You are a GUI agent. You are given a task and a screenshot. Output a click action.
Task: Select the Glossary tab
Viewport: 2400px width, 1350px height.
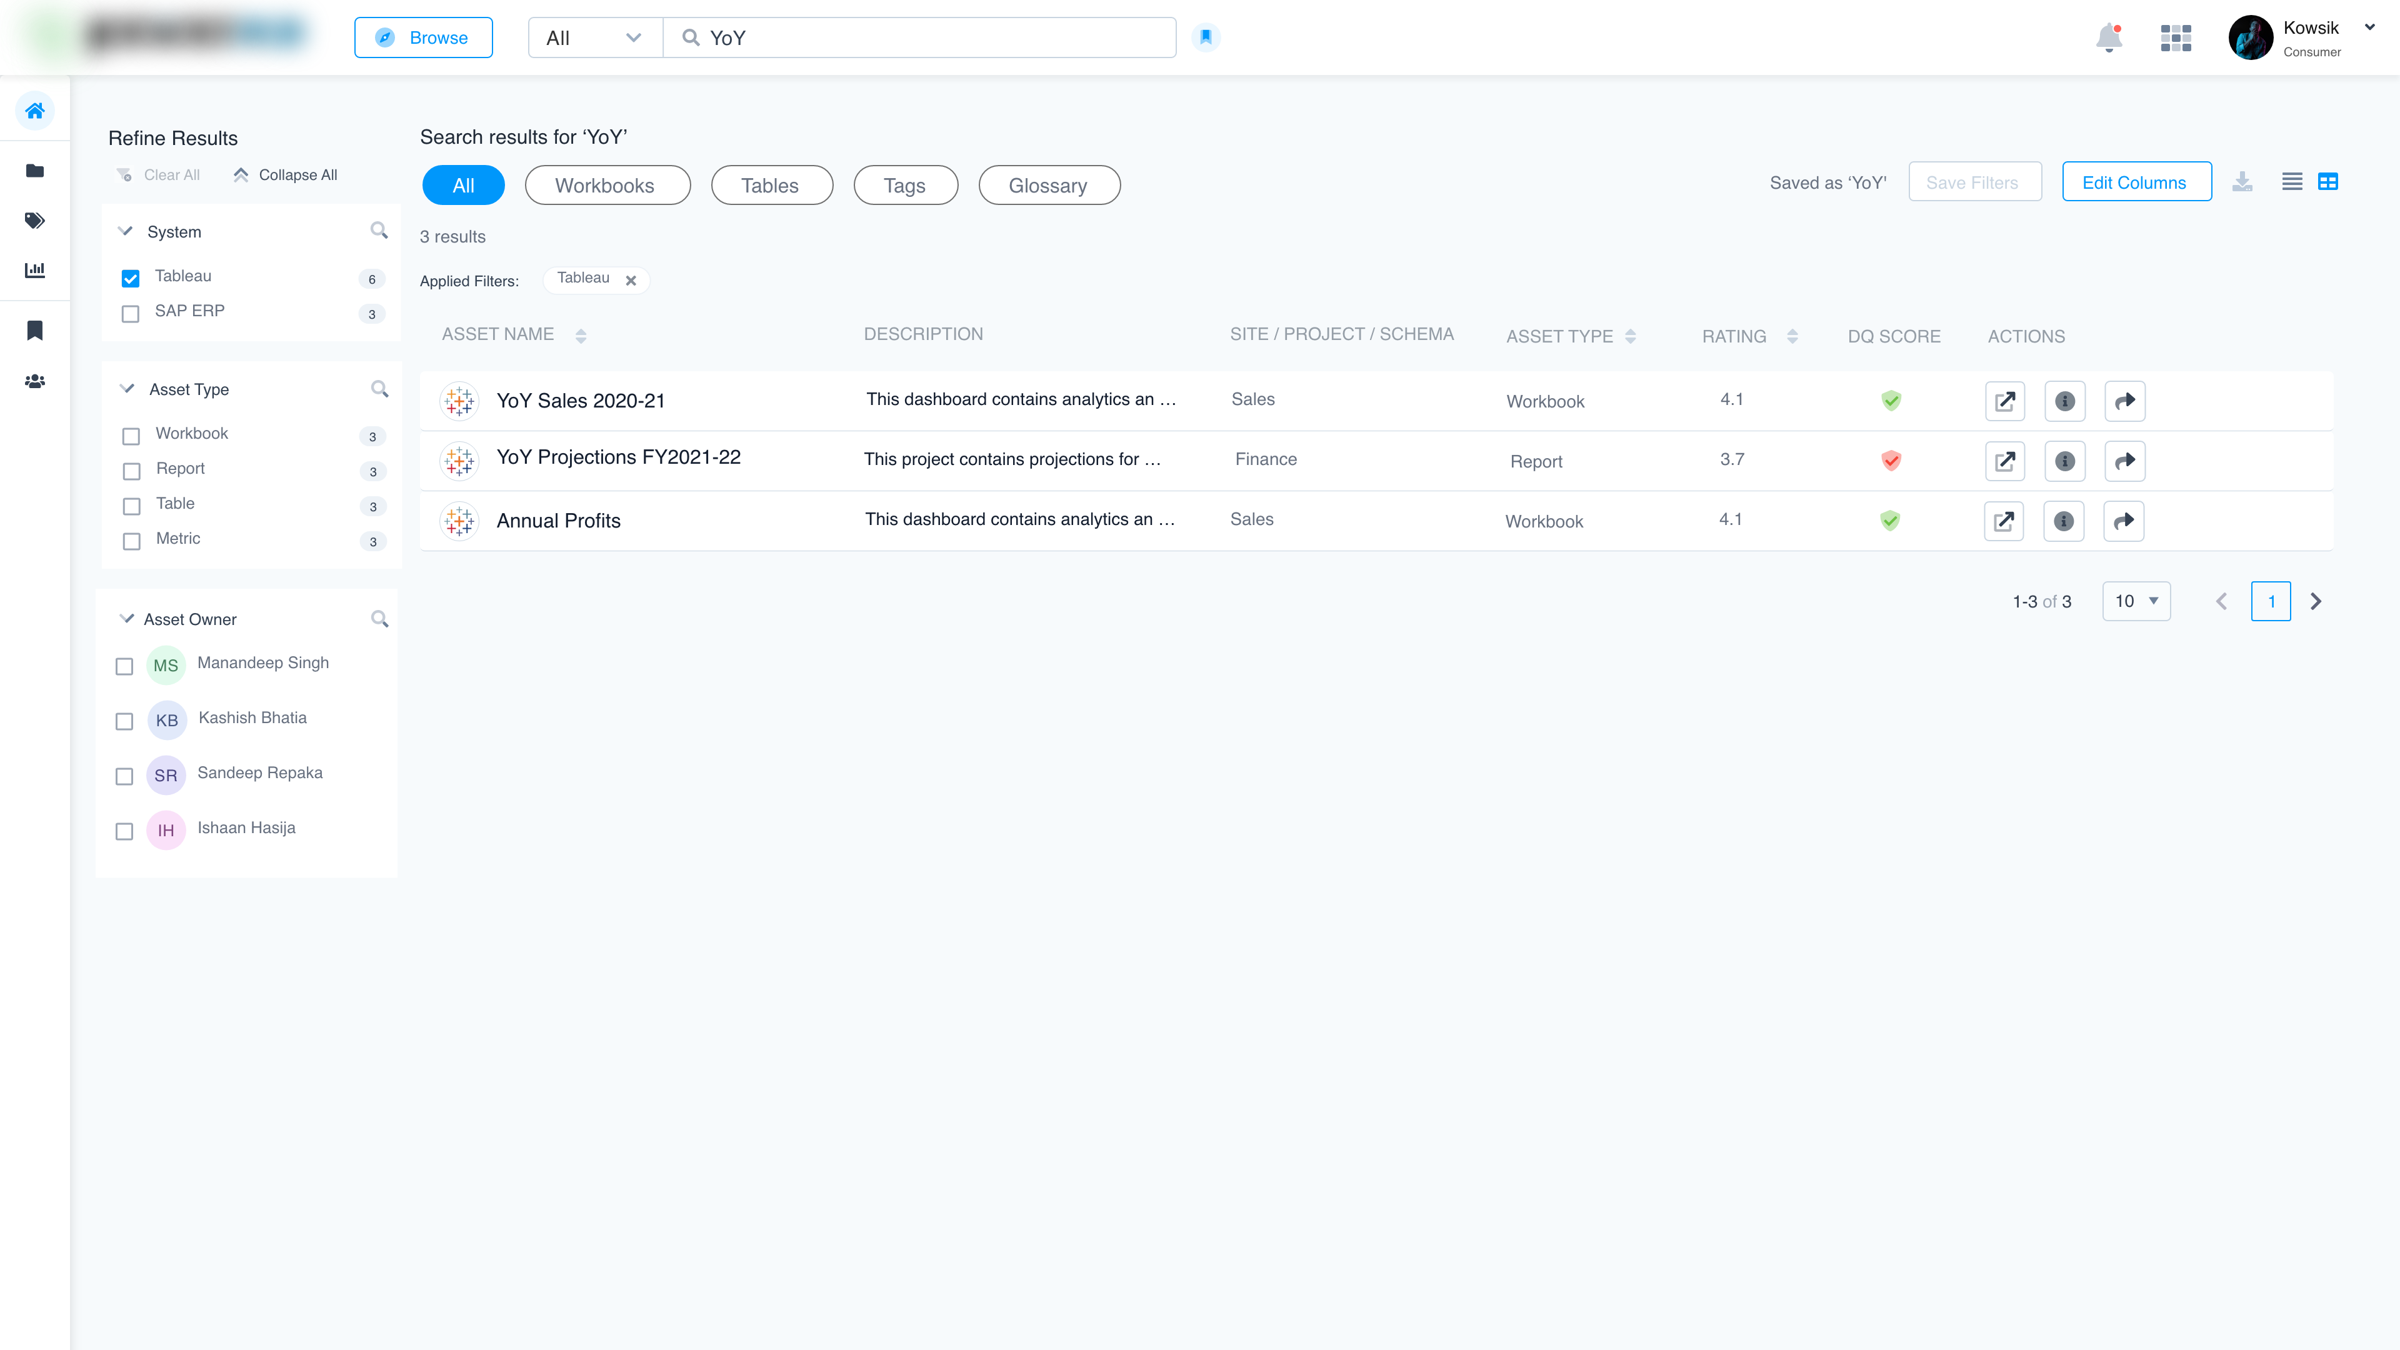(x=1048, y=186)
